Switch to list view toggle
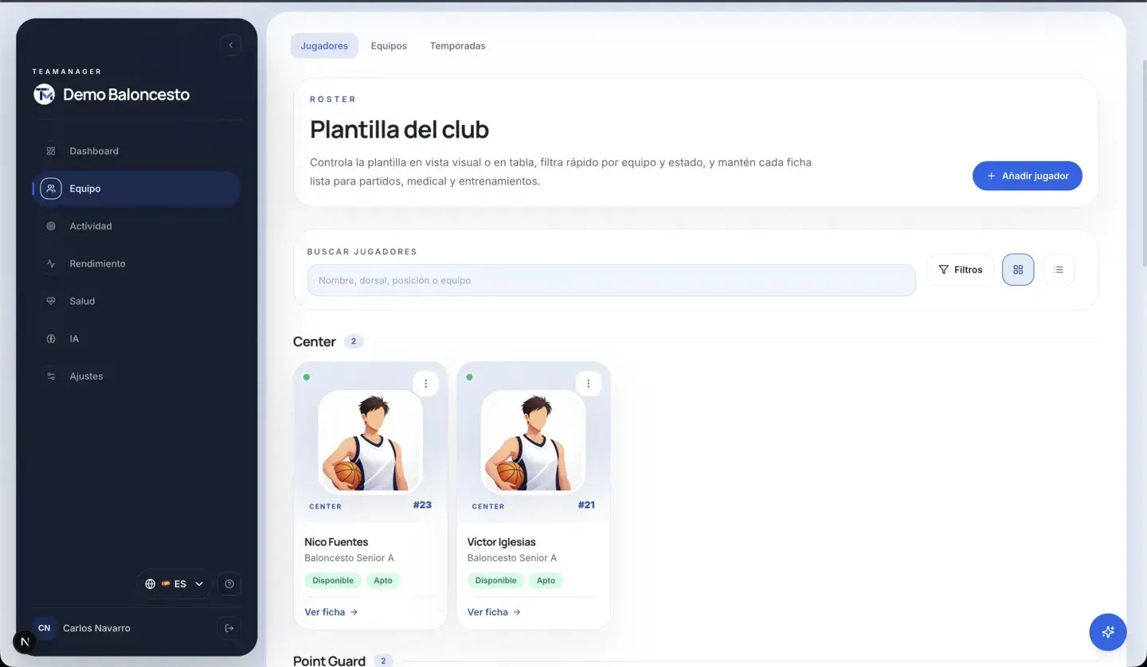This screenshot has height=667, width=1147. point(1059,270)
